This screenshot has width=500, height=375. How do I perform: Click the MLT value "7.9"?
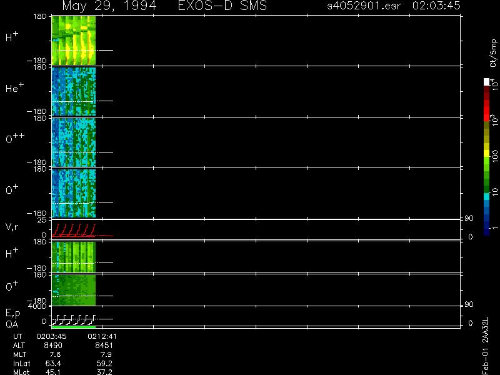(106, 354)
